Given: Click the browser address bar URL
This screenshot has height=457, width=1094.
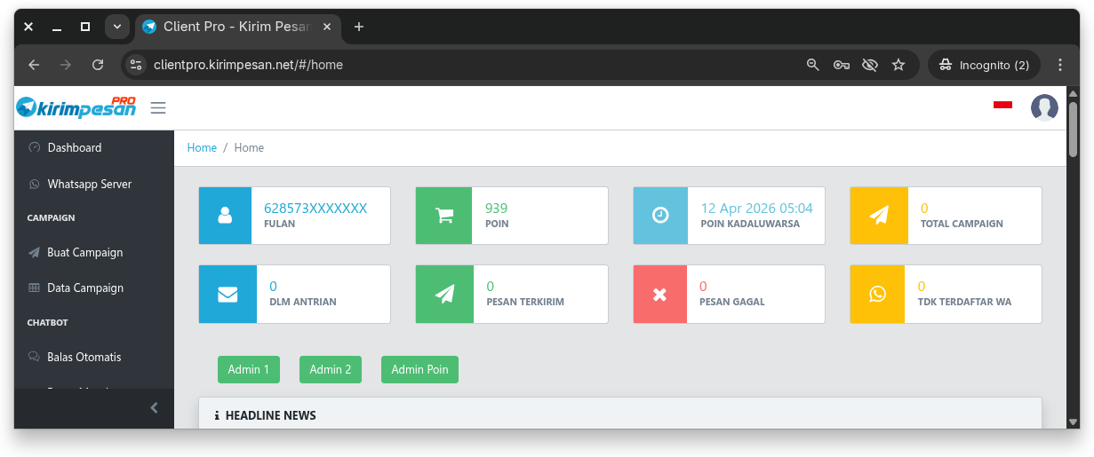Looking at the screenshot, I should point(249,65).
